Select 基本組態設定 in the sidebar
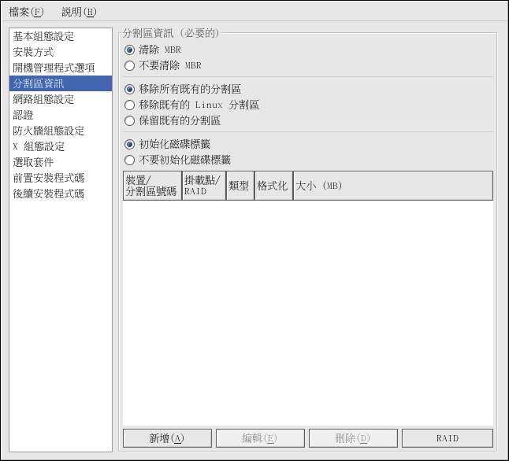Viewport: 509px width, 461px height. tap(43, 37)
